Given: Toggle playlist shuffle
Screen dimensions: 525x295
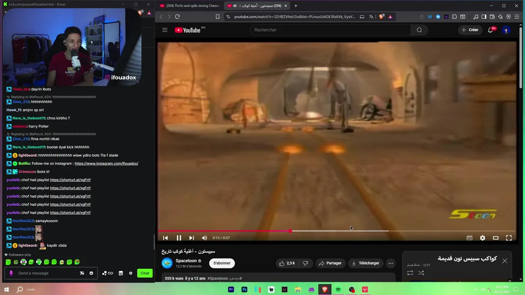Looking at the screenshot, I should [x=421, y=273].
